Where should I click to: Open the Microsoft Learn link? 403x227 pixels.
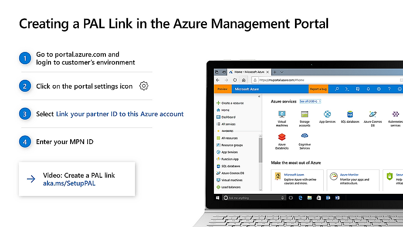tap(294, 175)
